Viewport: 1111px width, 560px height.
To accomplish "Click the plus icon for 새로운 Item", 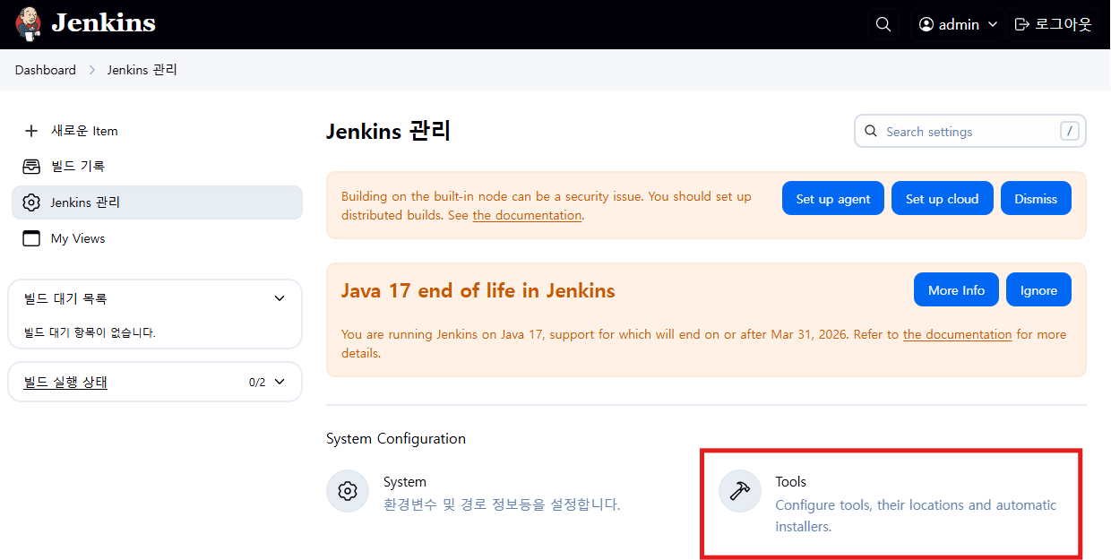I will [31, 131].
